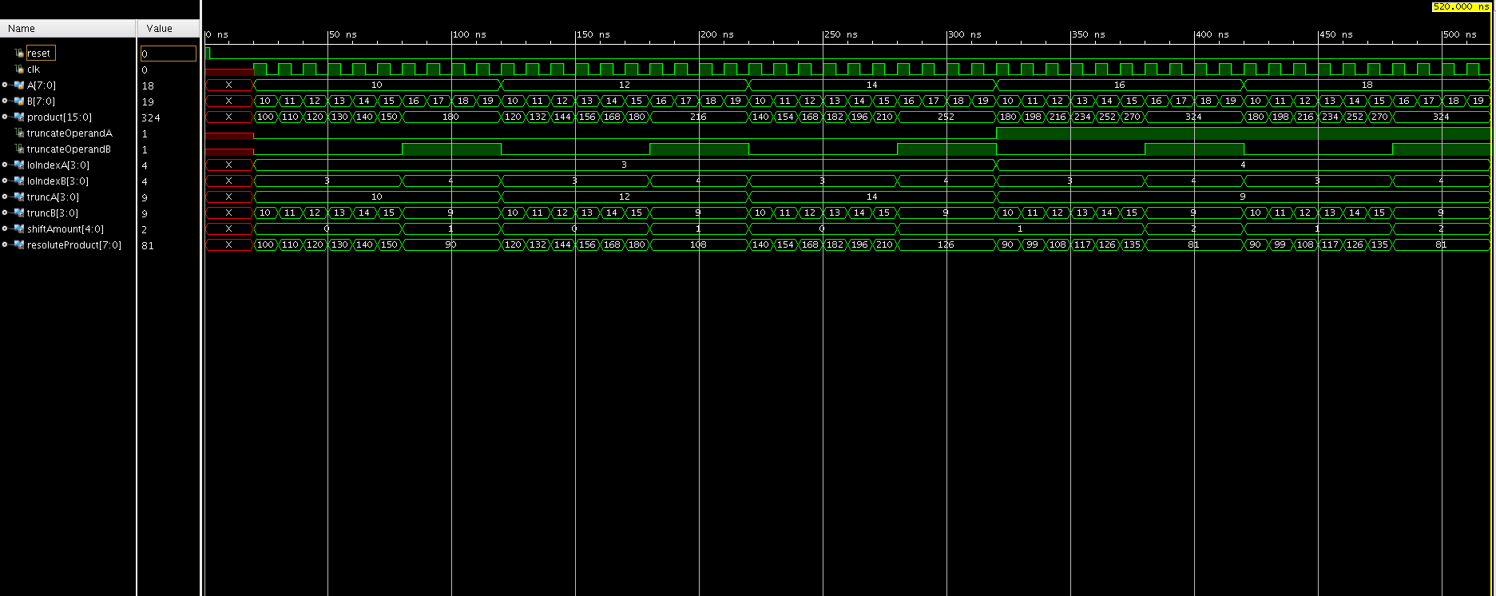Viewport: 1496px width, 596px height.
Task: Click the product value 324
Action: 151,117
